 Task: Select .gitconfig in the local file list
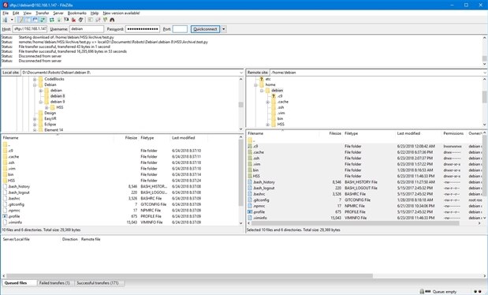pyautogui.click(x=16, y=204)
